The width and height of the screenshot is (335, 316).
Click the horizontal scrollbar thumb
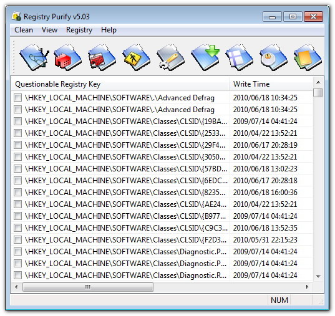pyautogui.click(x=88, y=287)
